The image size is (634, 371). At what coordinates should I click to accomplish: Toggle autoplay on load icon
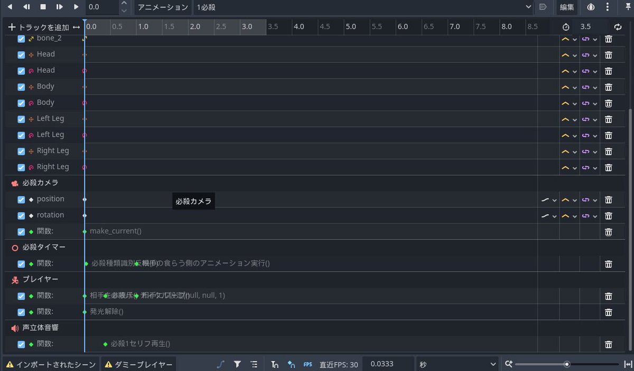click(543, 7)
